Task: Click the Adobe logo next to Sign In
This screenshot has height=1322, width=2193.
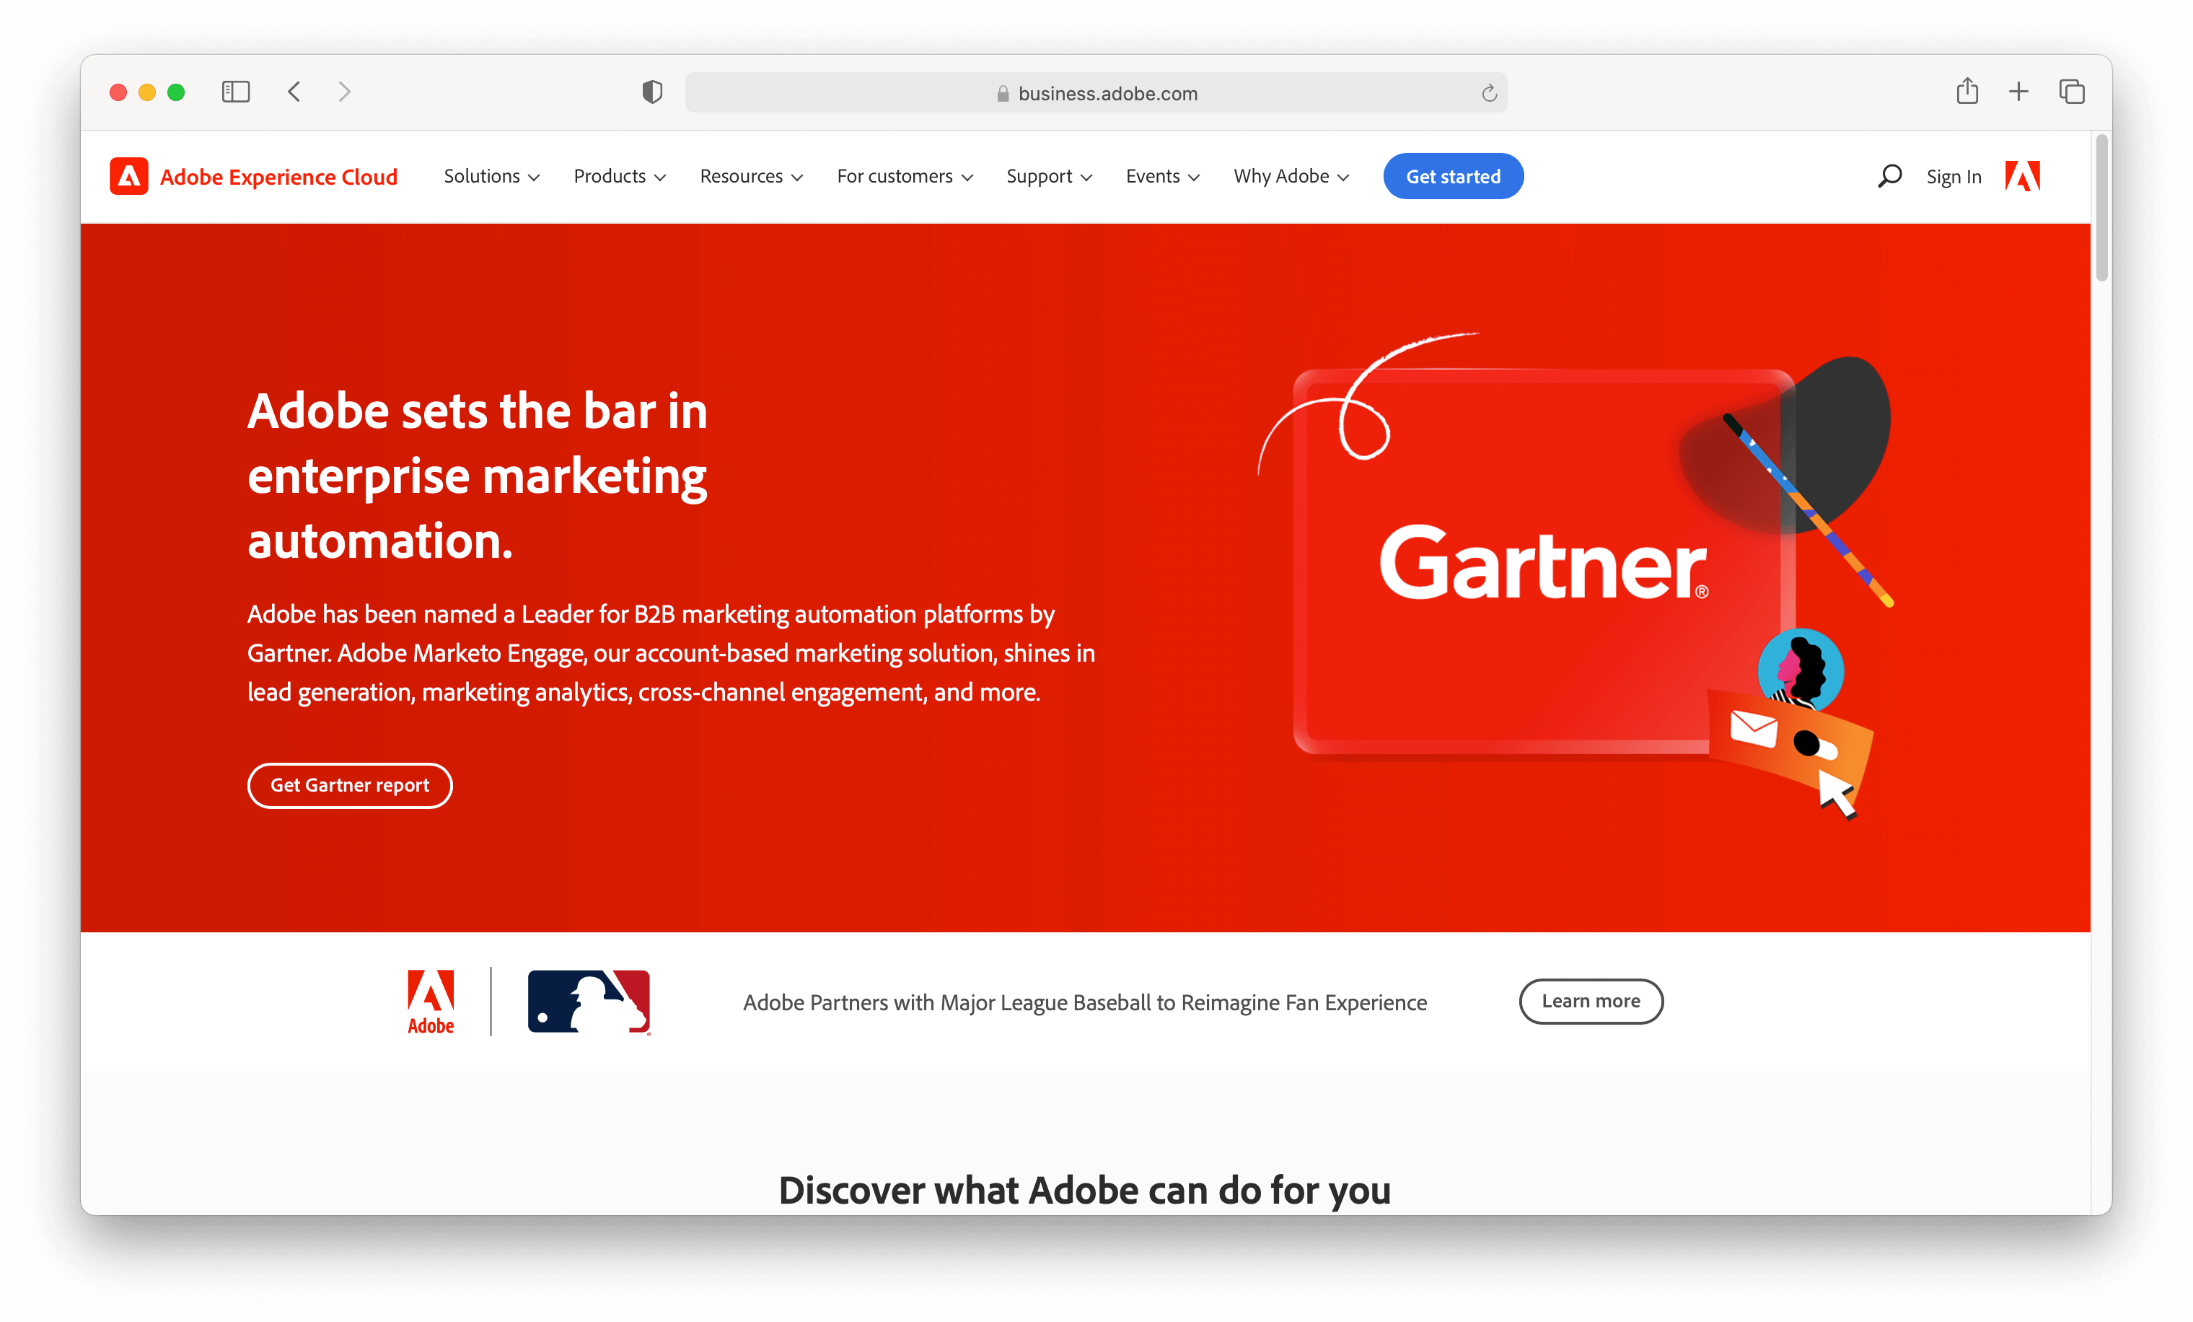Action: click(x=2022, y=176)
